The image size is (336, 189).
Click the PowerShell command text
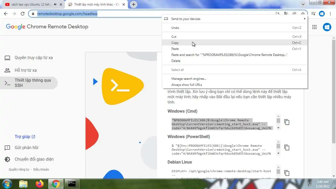point(222,150)
